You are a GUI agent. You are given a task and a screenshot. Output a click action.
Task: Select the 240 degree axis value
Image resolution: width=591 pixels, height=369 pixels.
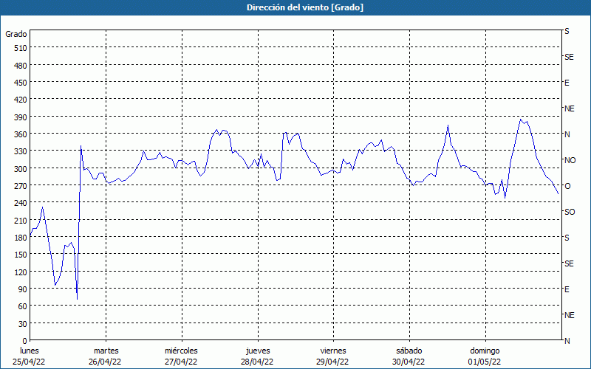(21, 204)
